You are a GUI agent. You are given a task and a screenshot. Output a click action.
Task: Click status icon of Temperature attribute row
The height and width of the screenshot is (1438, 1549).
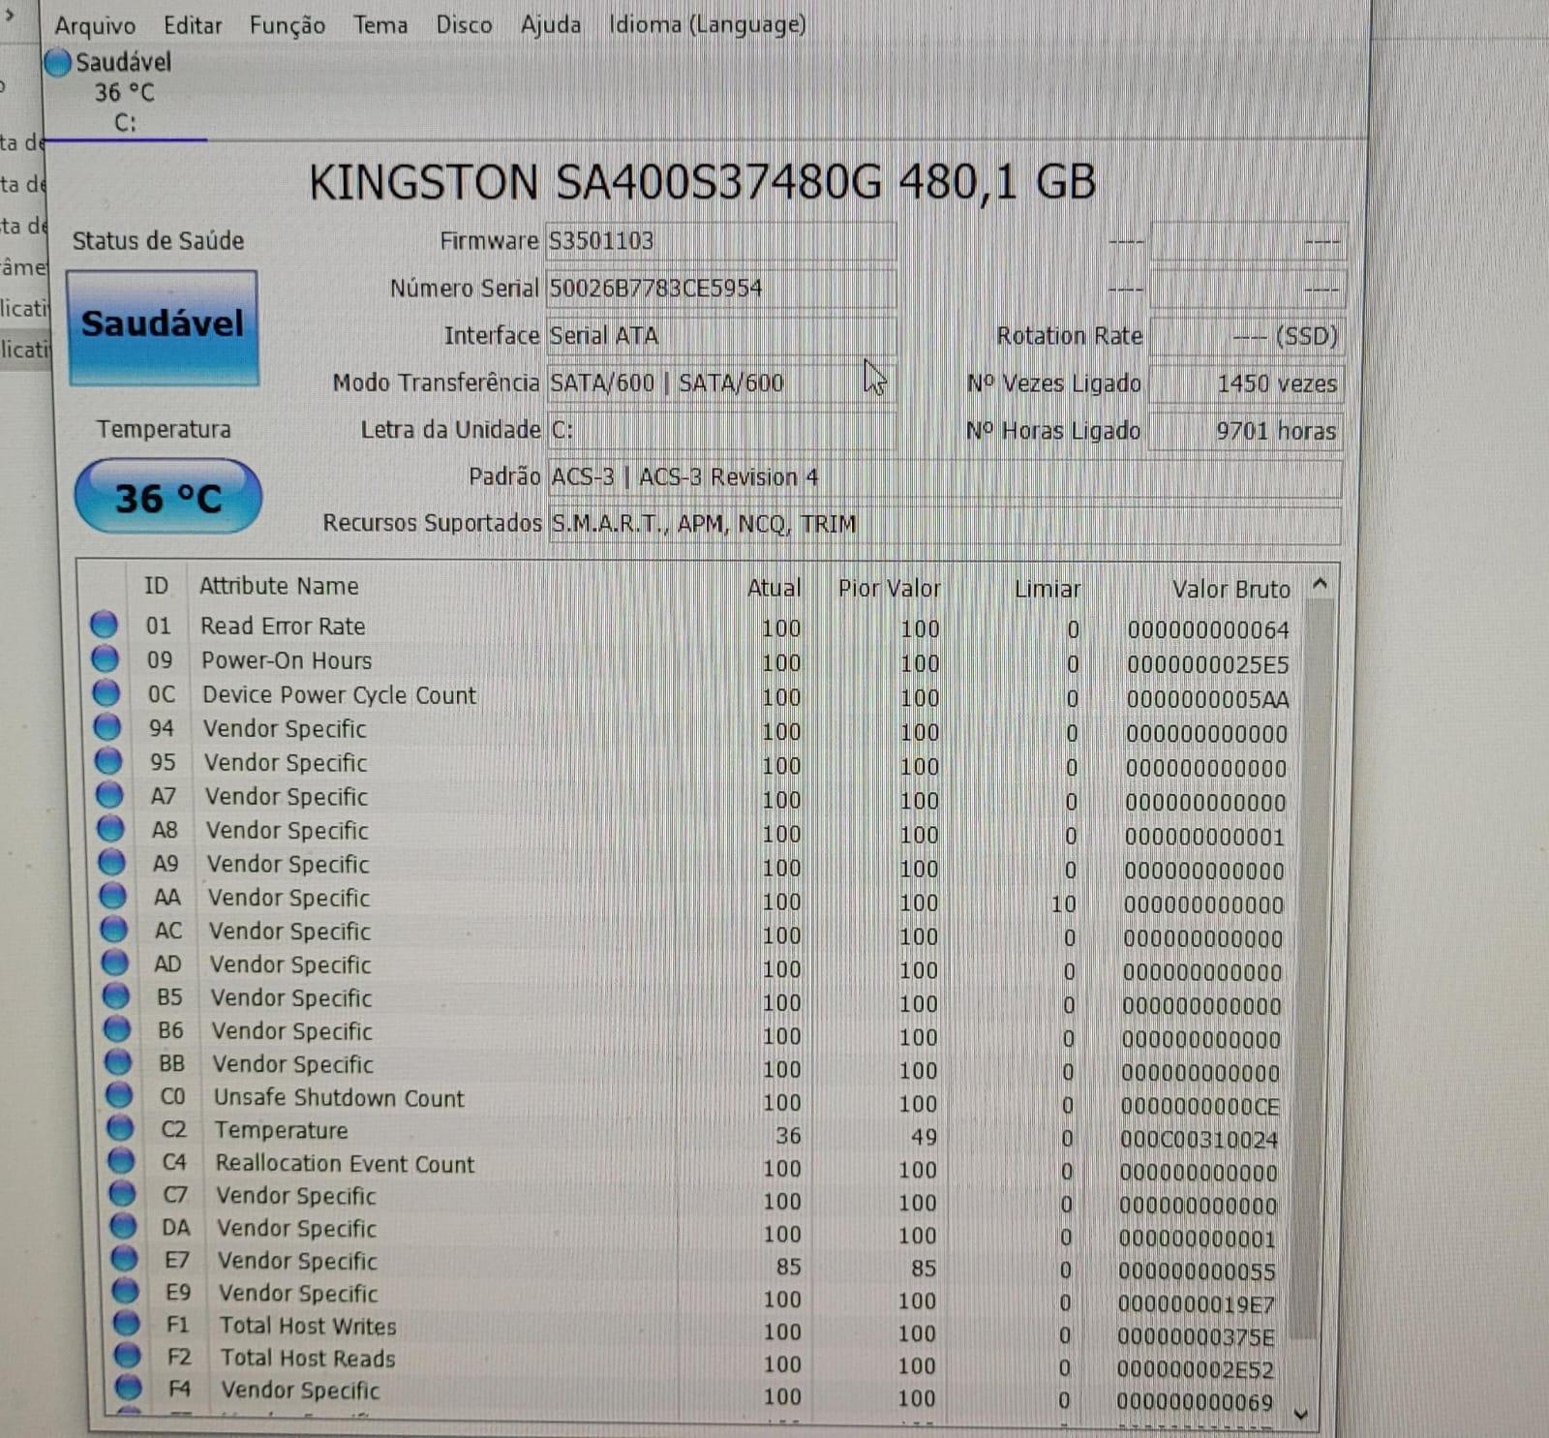tap(120, 1128)
